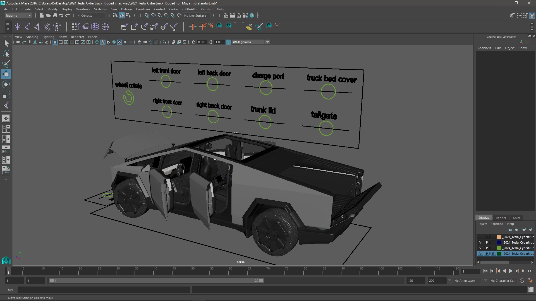This screenshot has height=301, width=536.
Task: Click the MEL command language label
Action: pyautogui.click(x=11, y=290)
